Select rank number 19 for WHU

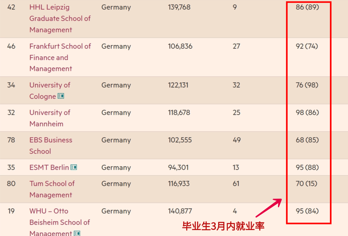pos(11,211)
